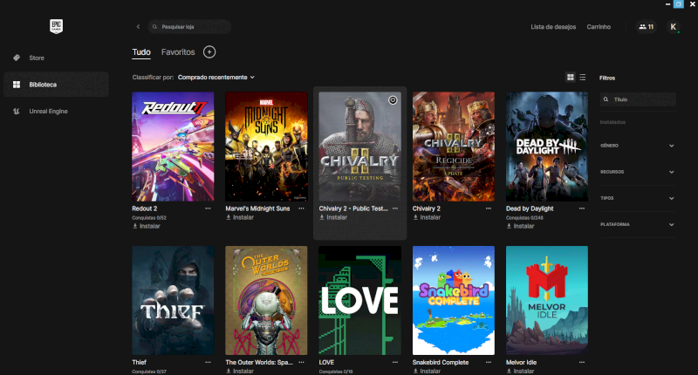Open the options menu for Snakebird Complete
Viewport: 698px width, 375px height.
[489, 362]
